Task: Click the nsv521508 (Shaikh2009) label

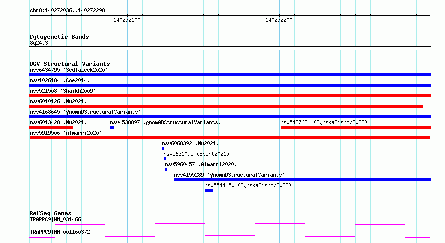Action: (x=63, y=91)
